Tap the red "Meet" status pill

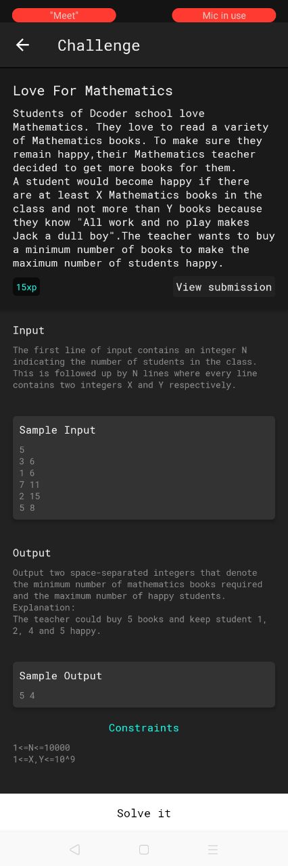[x=64, y=15]
